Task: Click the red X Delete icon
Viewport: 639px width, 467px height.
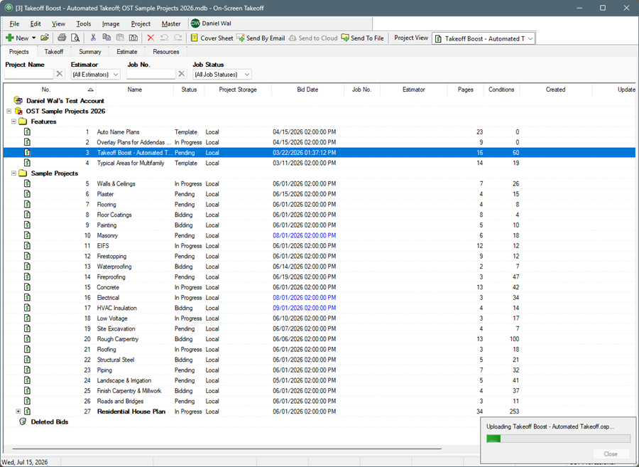Action: click(x=151, y=38)
